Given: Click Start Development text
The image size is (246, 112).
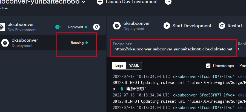Looking at the screenshot, I should (192, 26).
